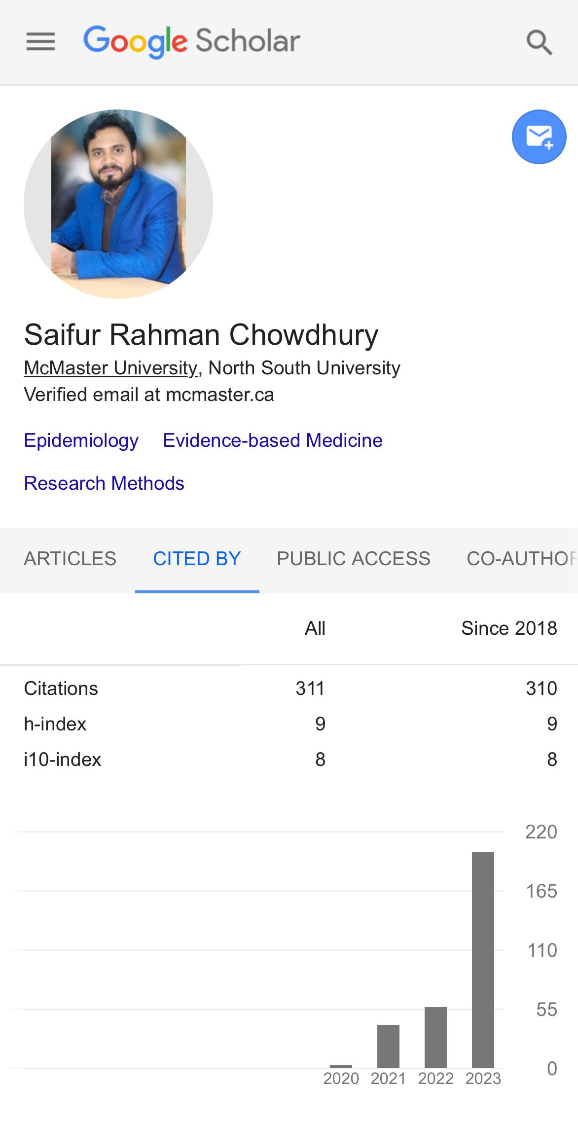Click the 2021 citation bar
Image resolution: width=578 pixels, height=1123 pixels.
(x=388, y=1046)
